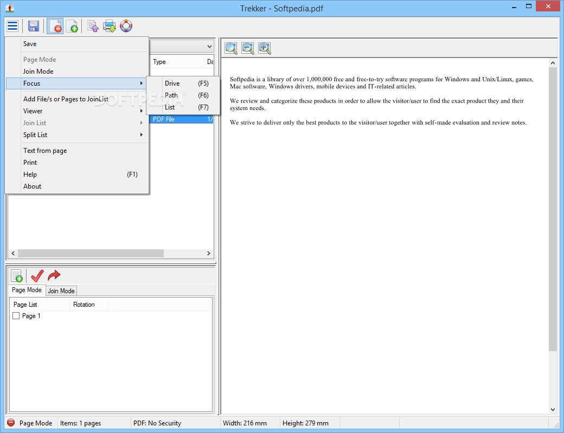Click the viewer scroll down arrow
The image size is (564, 433).
coord(553,409)
